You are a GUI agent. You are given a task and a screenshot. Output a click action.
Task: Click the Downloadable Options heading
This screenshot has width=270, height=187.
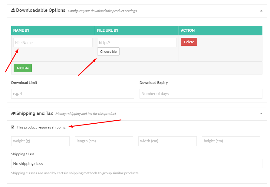[41, 10]
